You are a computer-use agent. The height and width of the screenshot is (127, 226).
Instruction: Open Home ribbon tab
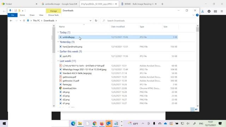22,15
